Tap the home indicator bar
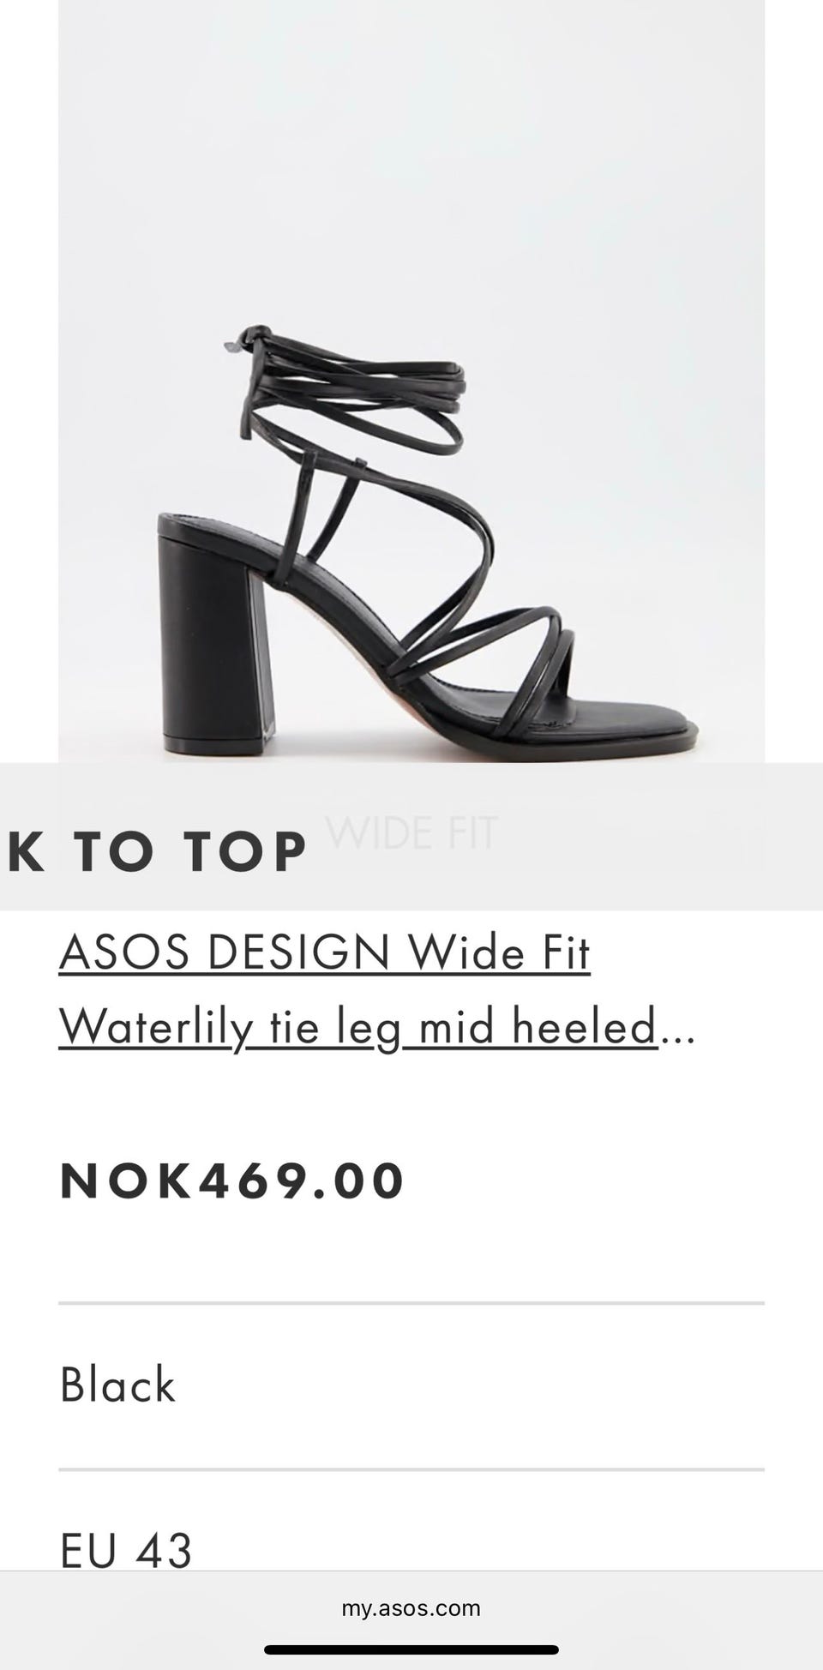823x1670 pixels. [x=411, y=1649]
